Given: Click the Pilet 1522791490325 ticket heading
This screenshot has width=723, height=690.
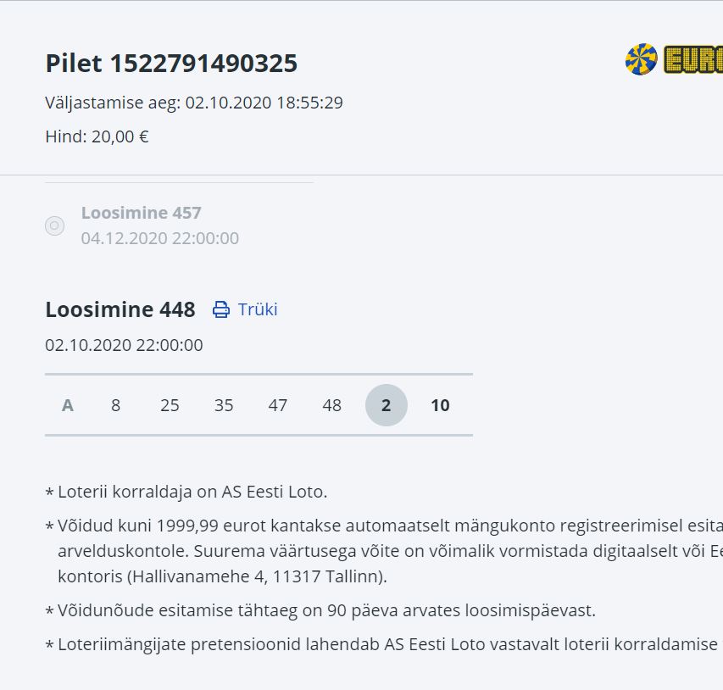Looking at the screenshot, I should coord(171,64).
